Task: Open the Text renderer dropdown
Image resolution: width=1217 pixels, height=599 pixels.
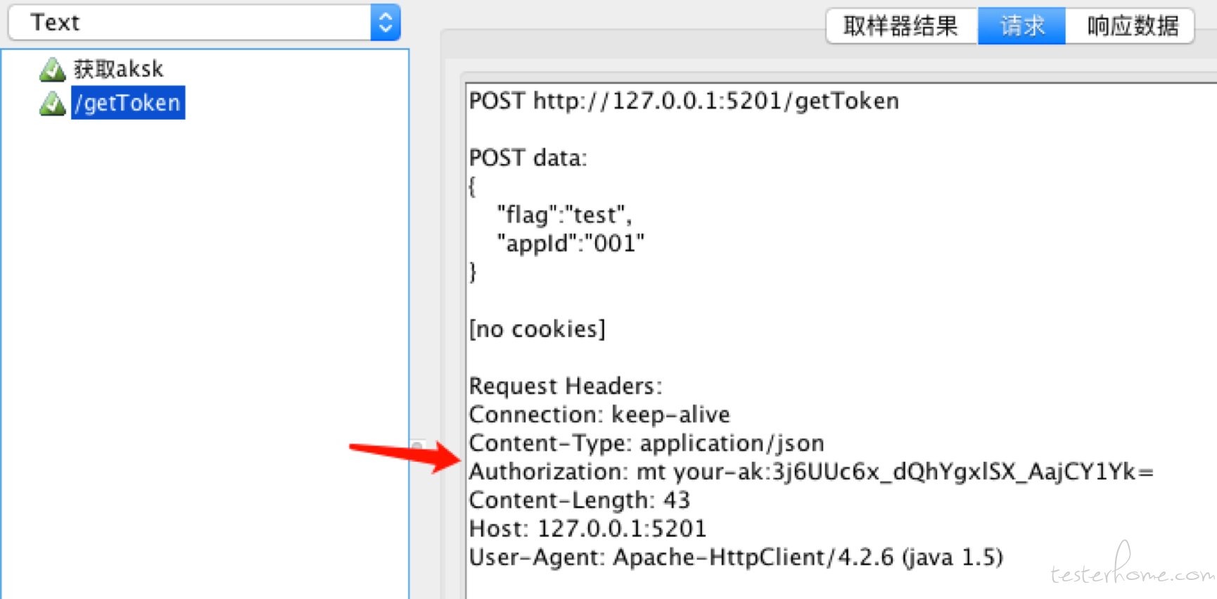Action: pyautogui.click(x=204, y=23)
